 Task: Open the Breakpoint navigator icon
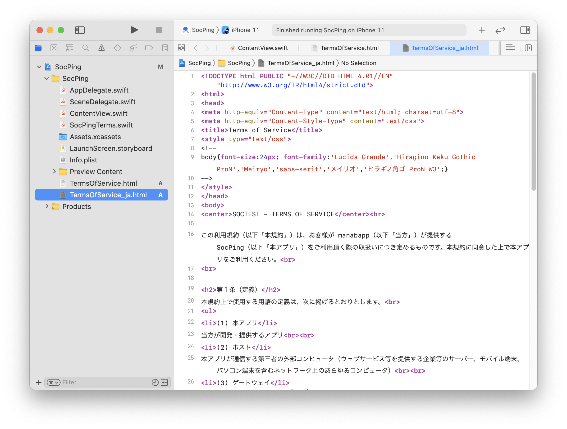(x=149, y=48)
